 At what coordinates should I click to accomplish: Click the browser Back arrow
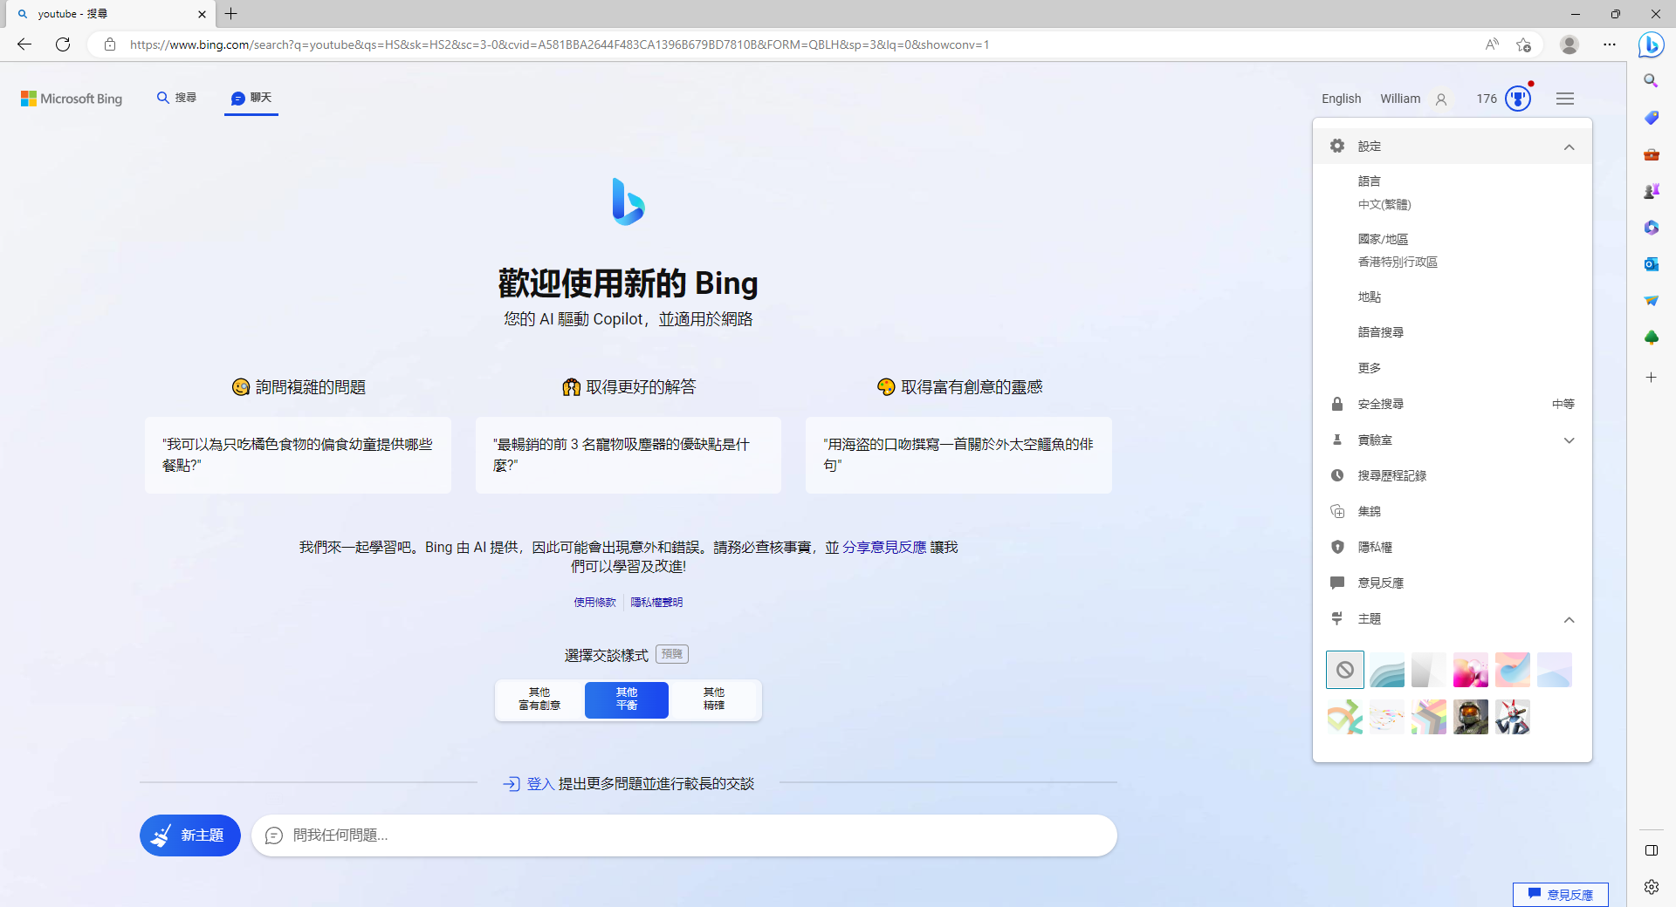click(x=24, y=44)
